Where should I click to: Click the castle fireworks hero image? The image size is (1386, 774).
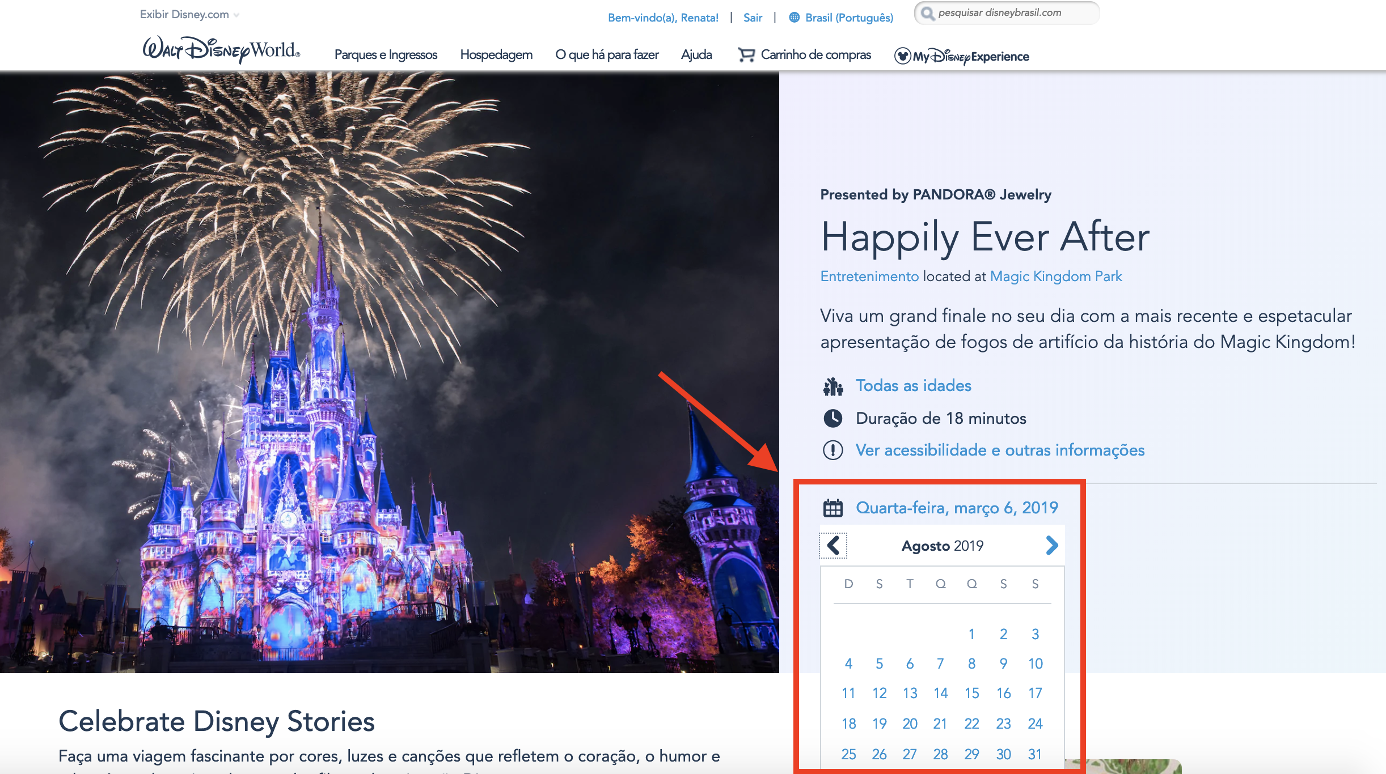coord(390,372)
